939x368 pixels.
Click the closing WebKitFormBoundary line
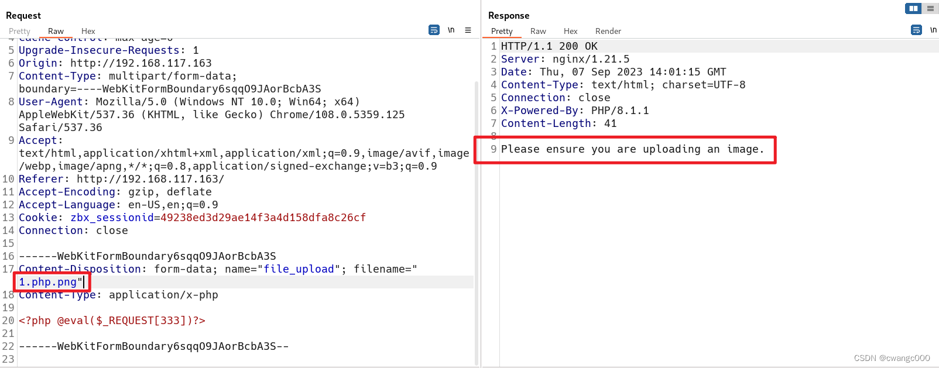tap(154, 346)
